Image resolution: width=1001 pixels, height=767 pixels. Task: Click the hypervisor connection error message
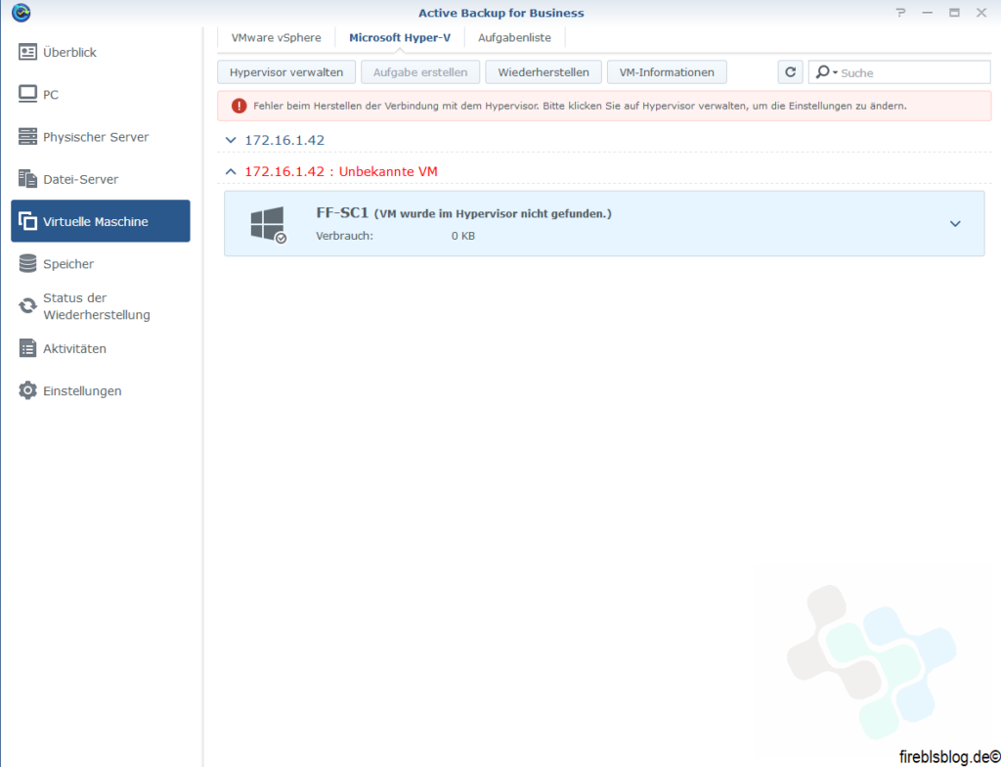click(580, 106)
